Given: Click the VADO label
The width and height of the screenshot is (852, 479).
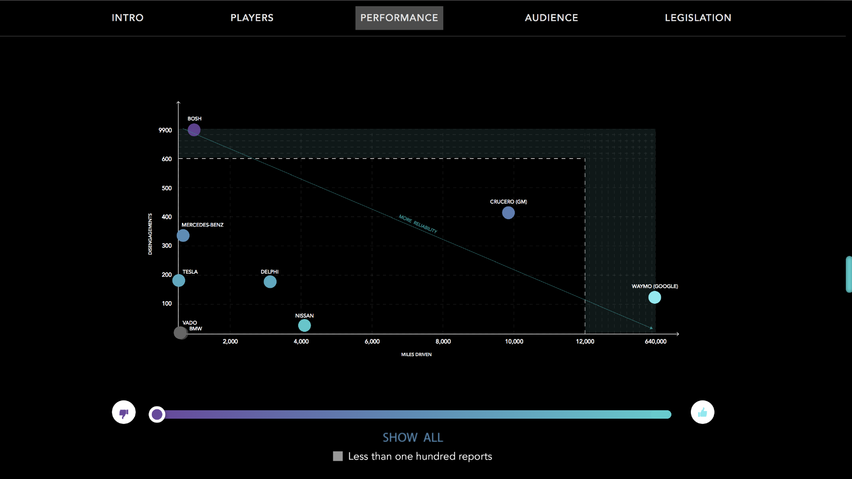Looking at the screenshot, I should (189, 323).
